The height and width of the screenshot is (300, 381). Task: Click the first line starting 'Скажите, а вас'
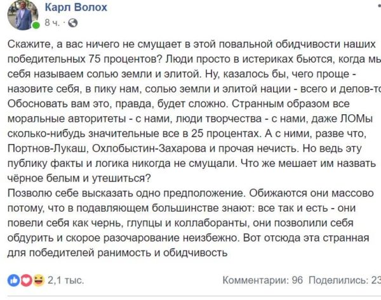coord(192,44)
